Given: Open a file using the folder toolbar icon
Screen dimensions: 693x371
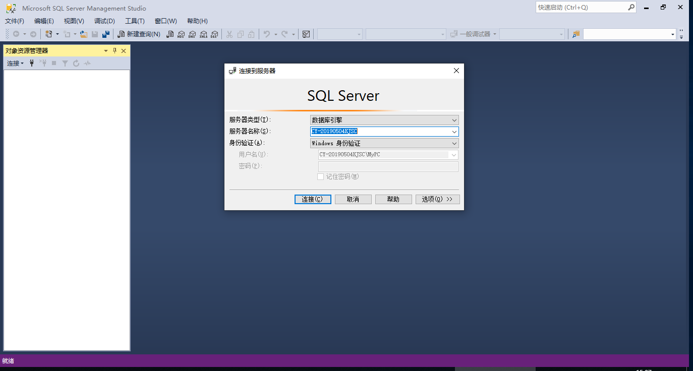Looking at the screenshot, I should click(84, 34).
